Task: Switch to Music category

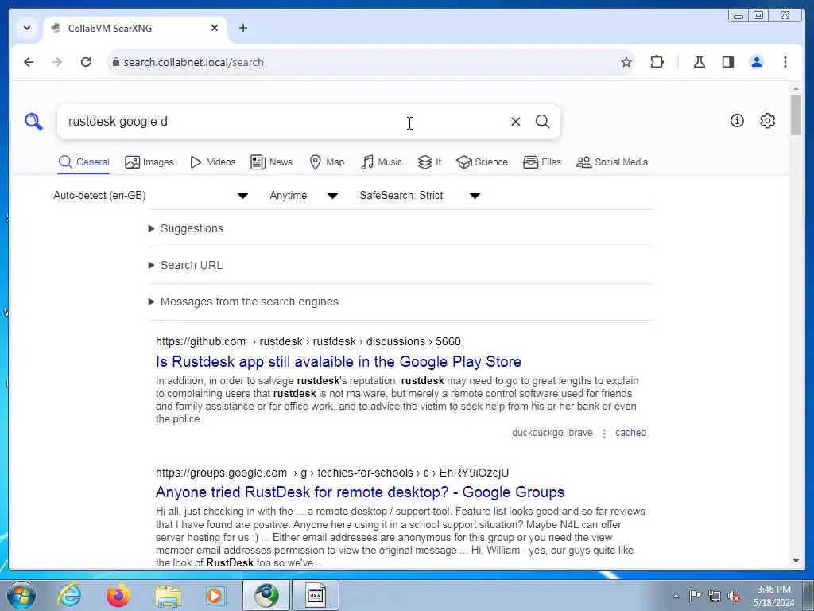Action: tap(382, 162)
